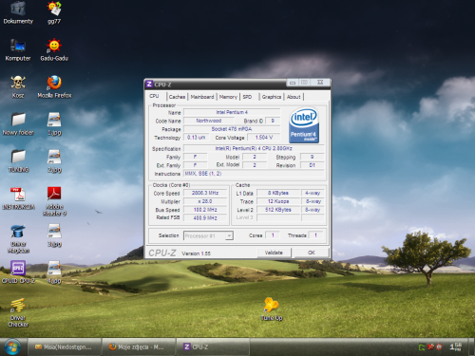Viewport: 475px width, 356px height.
Task: Click the Validate button
Action: (x=274, y=253)
